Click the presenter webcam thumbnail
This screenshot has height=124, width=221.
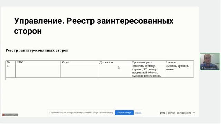210,62
